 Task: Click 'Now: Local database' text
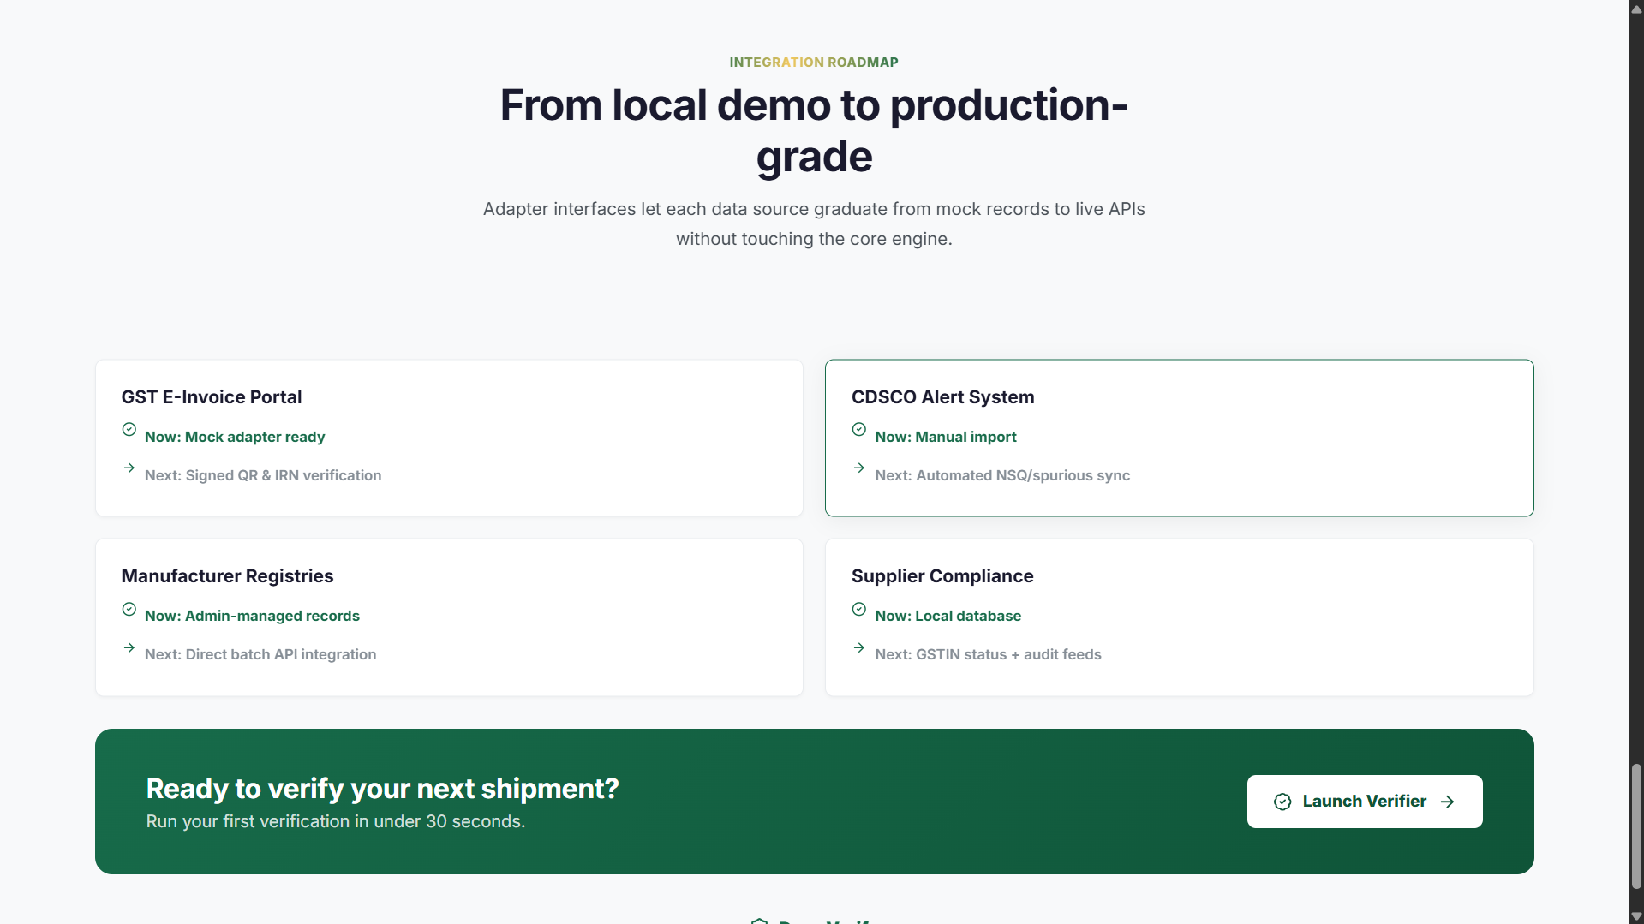point(948,616)
